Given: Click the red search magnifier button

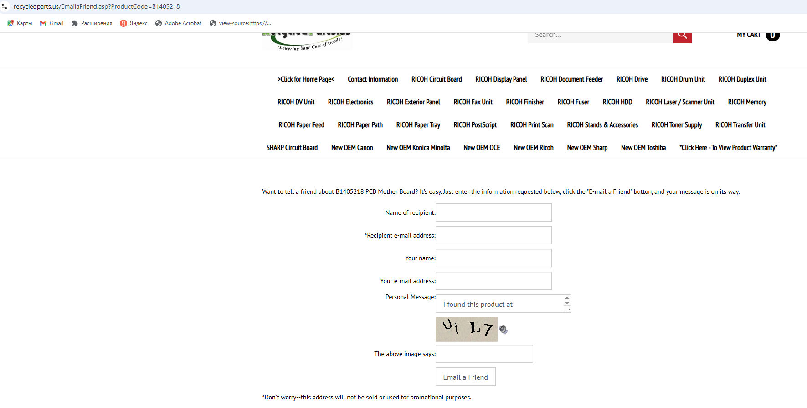Looking at the screenshot, I should coord(682,37).
